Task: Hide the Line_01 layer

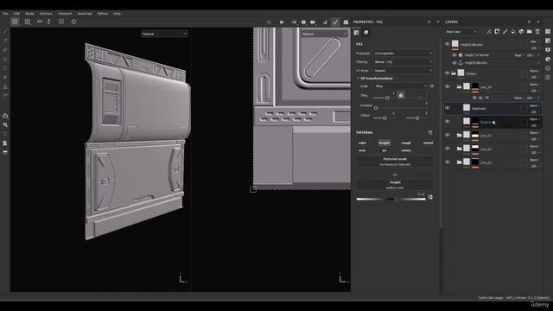Action: click(448, 162)
